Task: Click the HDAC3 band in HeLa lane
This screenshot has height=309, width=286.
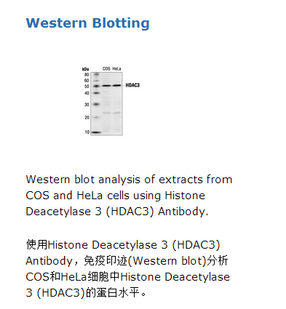Action: pyautogui.click(x=116, y=85)
